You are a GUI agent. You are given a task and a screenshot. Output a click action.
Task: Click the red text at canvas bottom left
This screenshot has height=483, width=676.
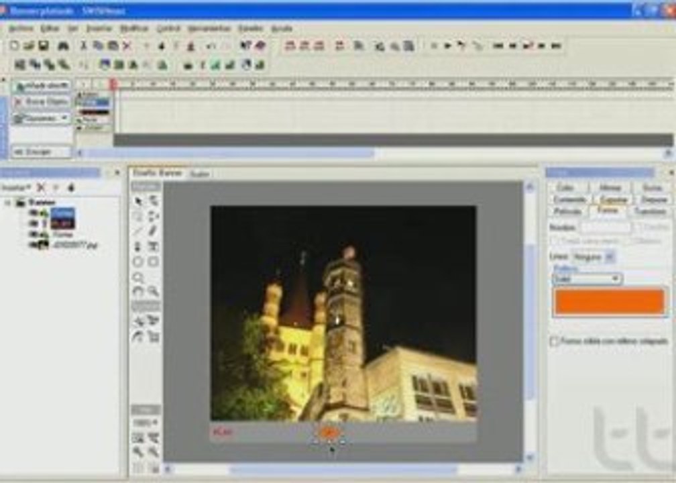tap(223, 432)
